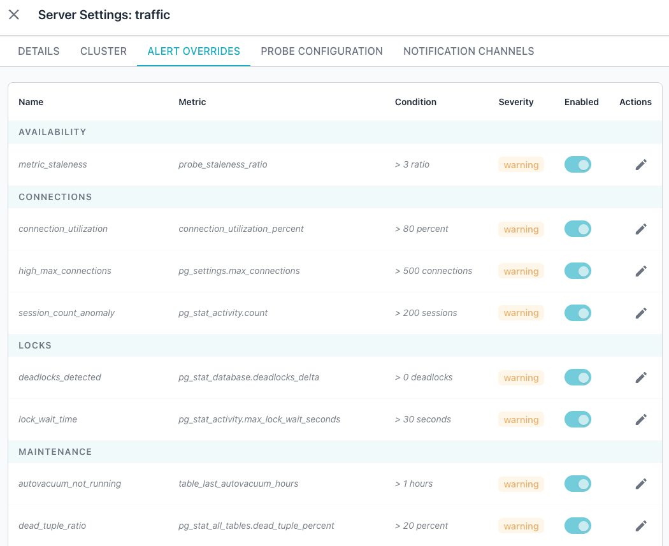Click the dead_tuple_ratio warning badge

click(521, 526)
